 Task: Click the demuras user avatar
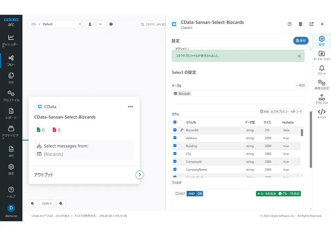click(11, 208)
